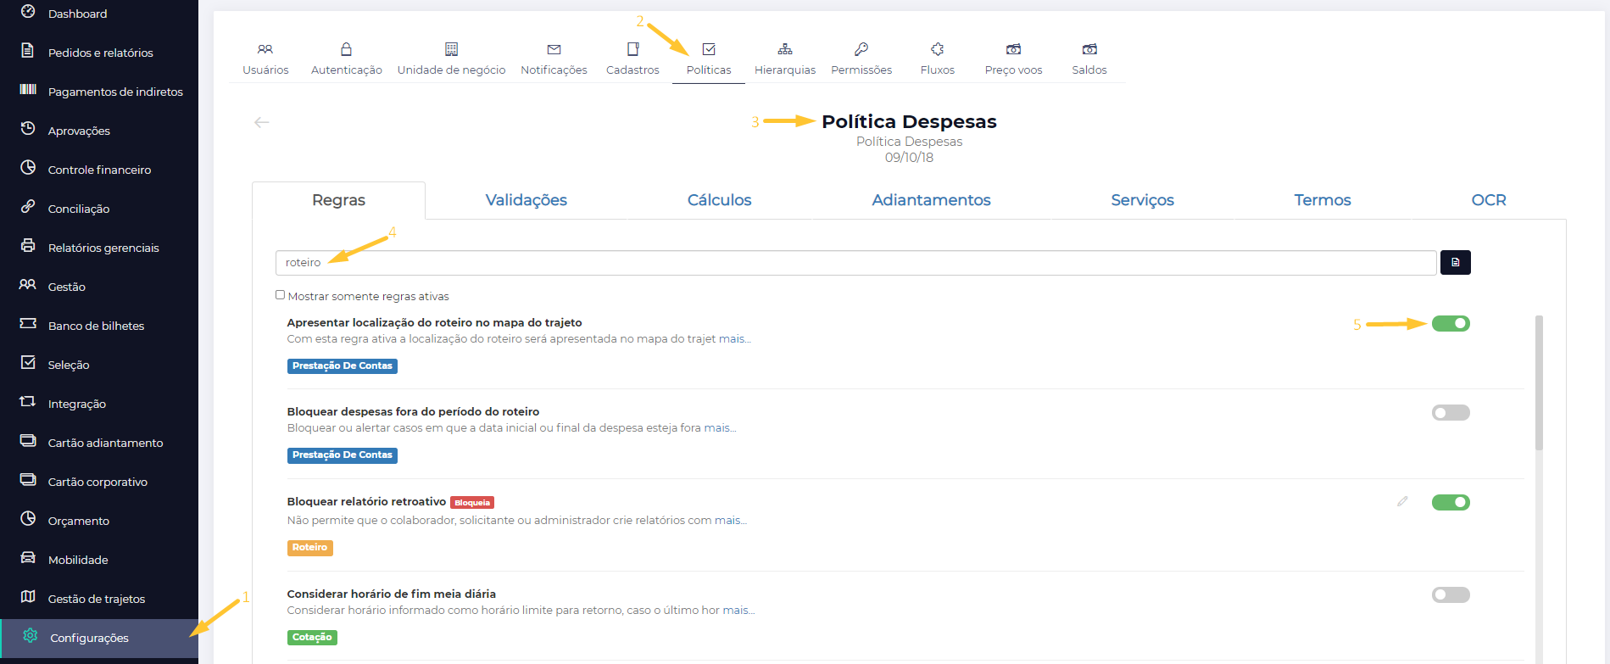Open Hierarquias icon in top bar
Image resolution: width=1610 pixels, height=664 pixels.
tap(785, 50)
